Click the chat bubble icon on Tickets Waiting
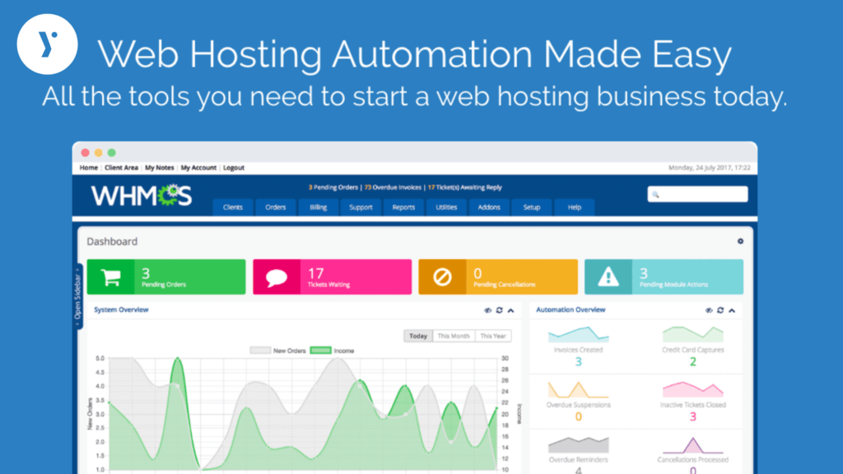Viewport: 843px width, 474px height. [x=275, y=276]
